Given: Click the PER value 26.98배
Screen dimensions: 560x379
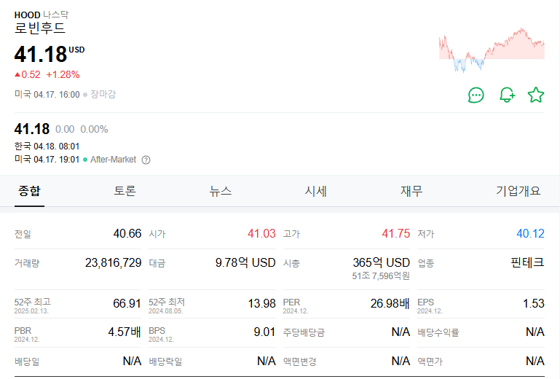Looking at the screenshot, I should [x=390, y=303].
